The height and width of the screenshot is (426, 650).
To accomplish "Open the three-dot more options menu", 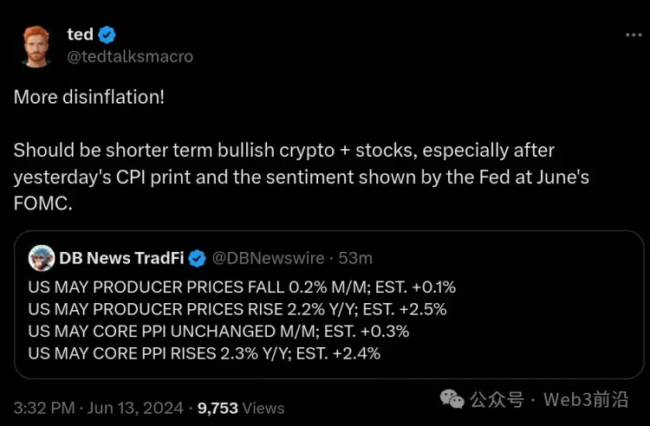I will pos(634,35).
